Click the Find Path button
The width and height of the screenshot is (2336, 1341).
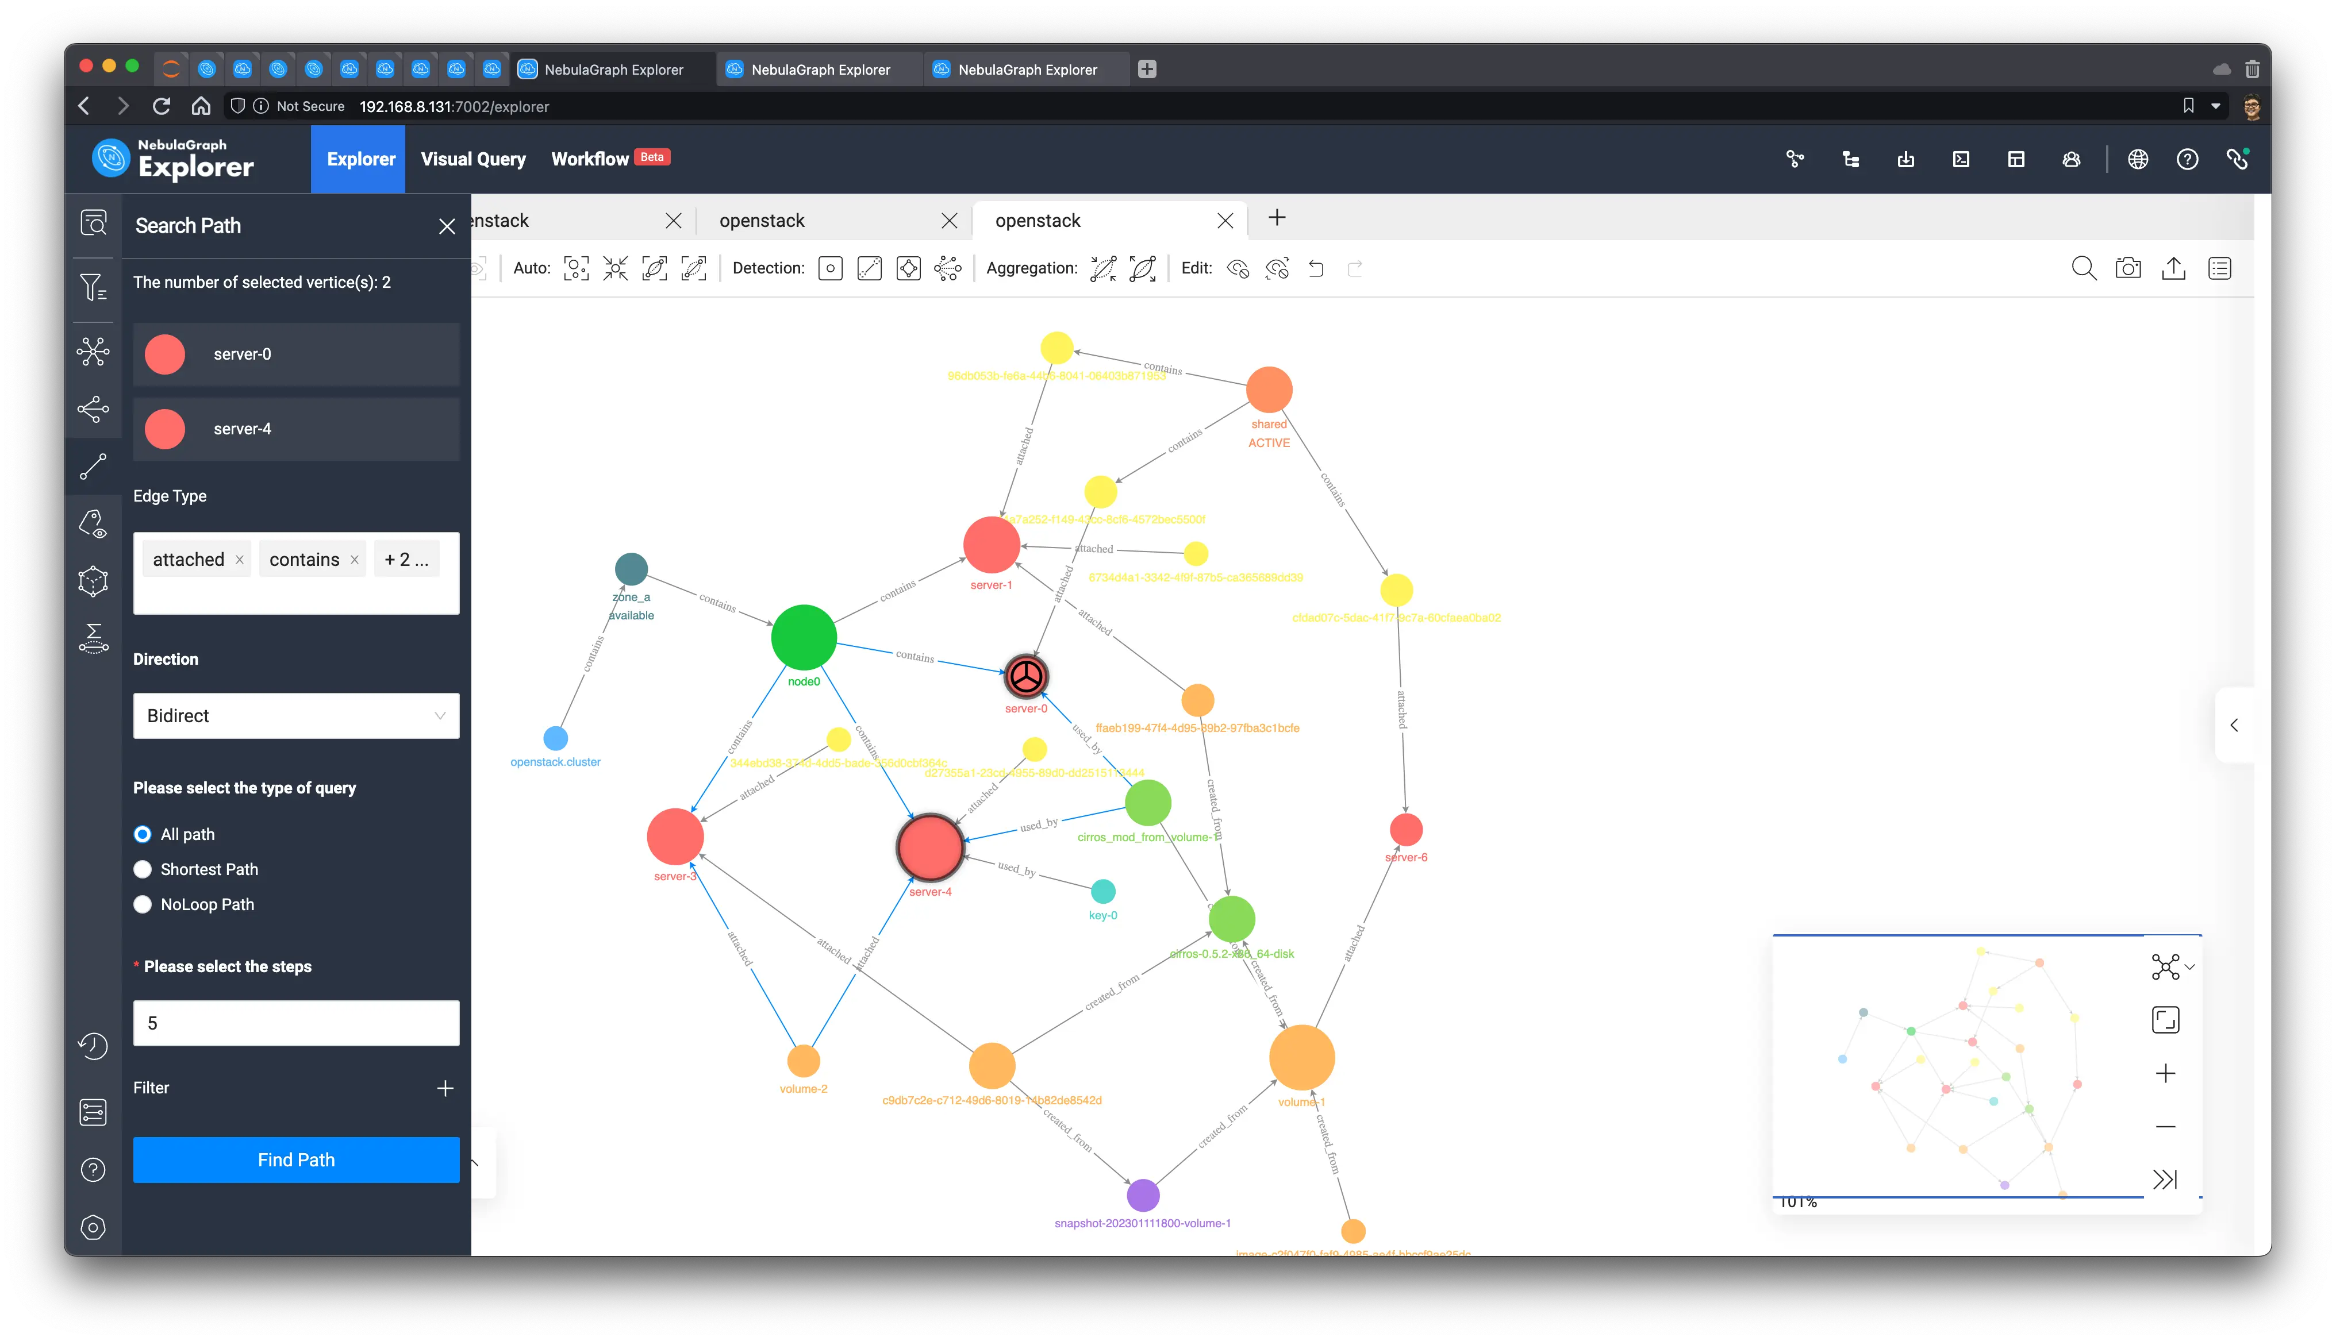pos(295,1159)
